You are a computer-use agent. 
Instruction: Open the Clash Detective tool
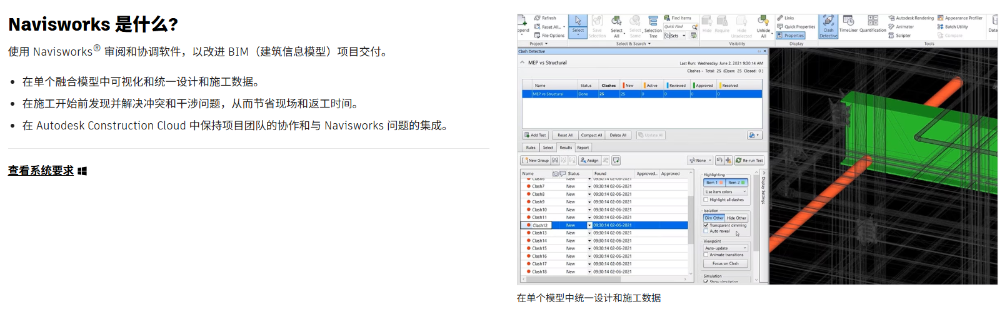[828, 26]
